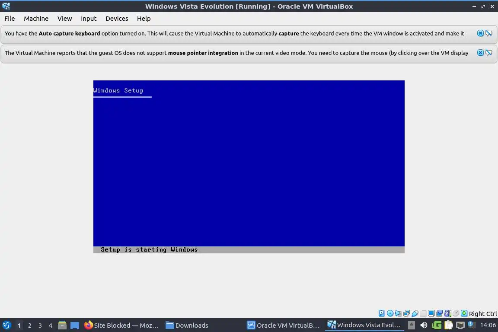Click the CPU virtualization status icon
Screen dimensions: 498x332
448,313
